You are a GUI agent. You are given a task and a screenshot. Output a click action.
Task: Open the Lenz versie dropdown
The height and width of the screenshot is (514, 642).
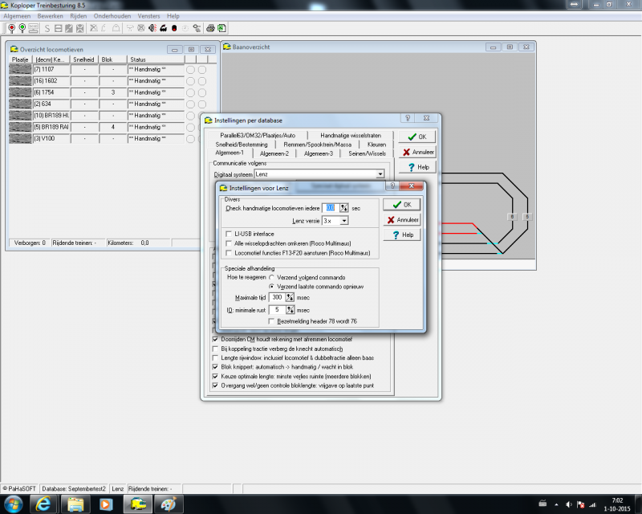[x=344, y=221]
